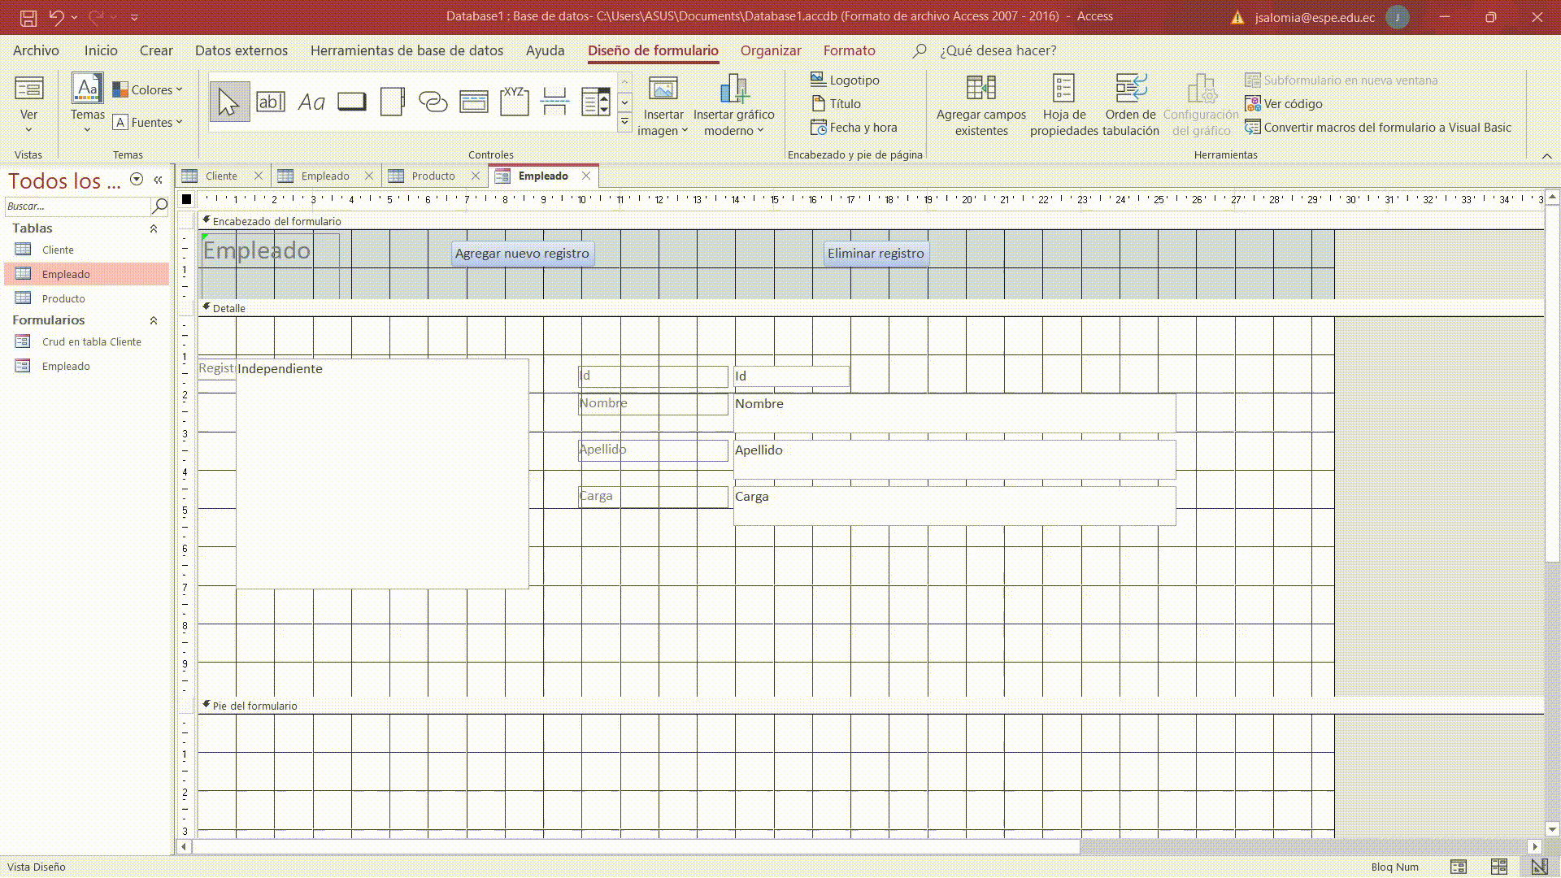Image resolution: width=1561 pixels, height=878 pixels.
Task: Switch to Form view from status bar
Action: coord(1459,867)
